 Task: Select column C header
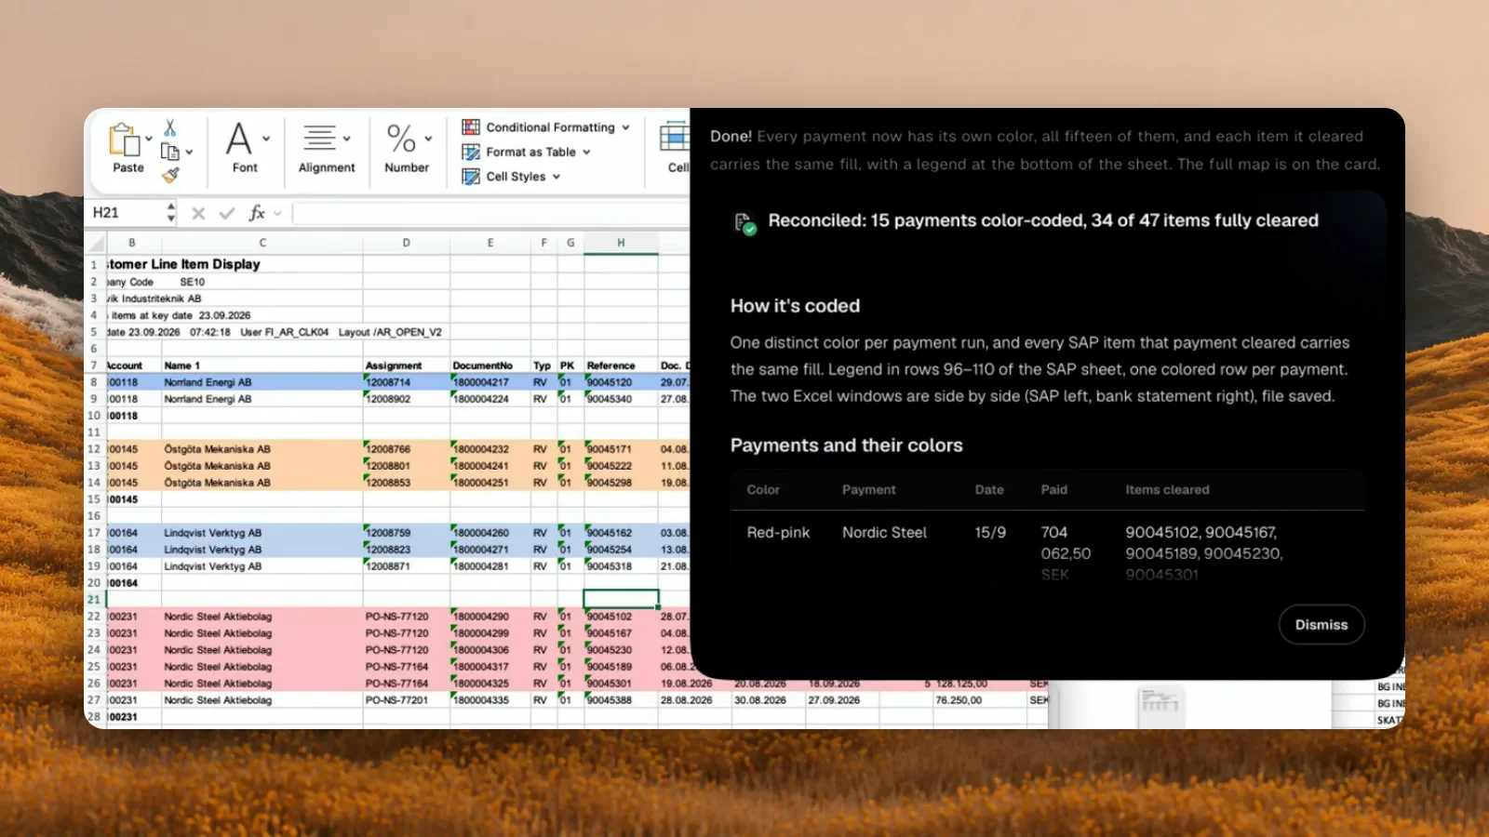262,243
